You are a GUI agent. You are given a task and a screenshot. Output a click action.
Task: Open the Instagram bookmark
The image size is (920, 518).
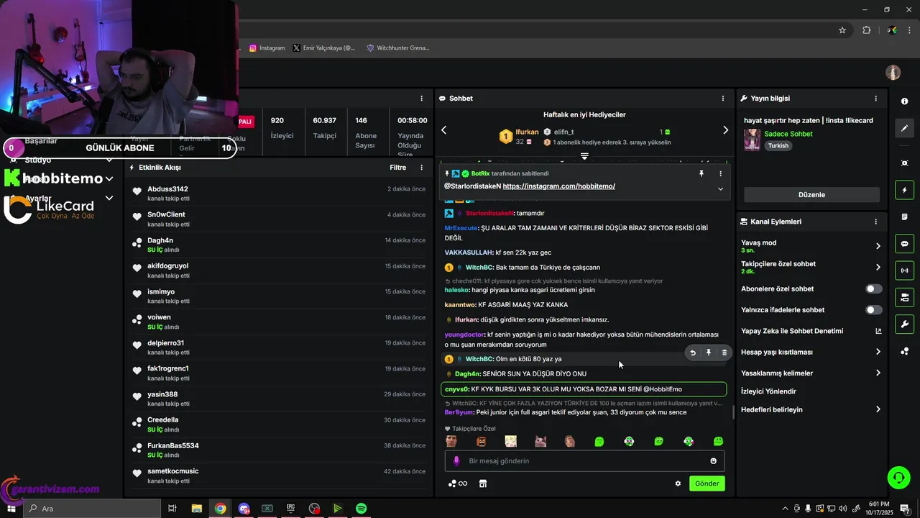click(x=267, y=48)
